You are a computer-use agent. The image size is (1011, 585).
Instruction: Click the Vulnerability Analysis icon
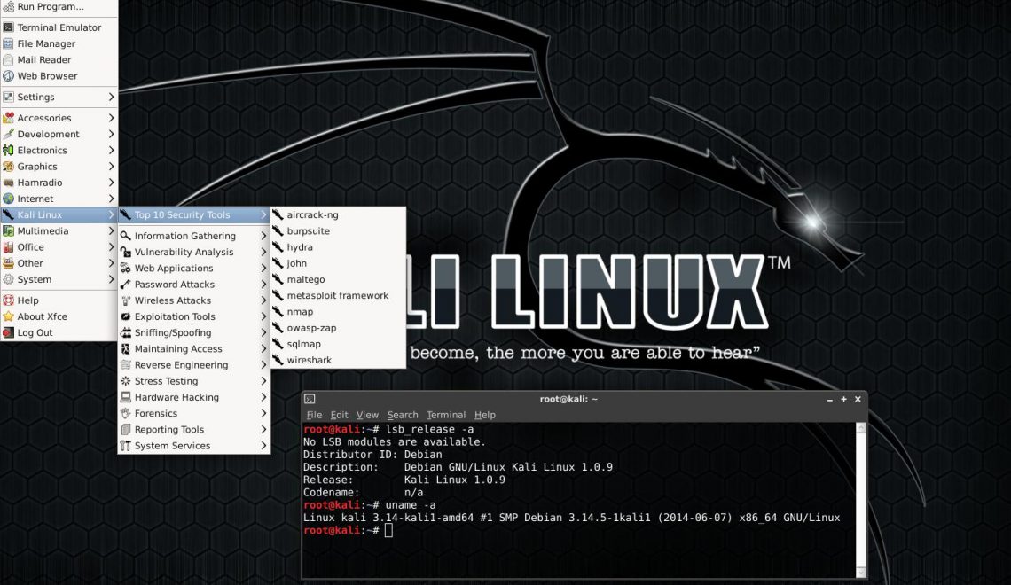126,252
